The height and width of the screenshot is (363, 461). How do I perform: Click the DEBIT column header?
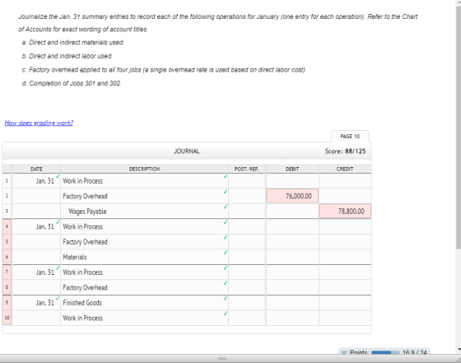pos(292,169)
